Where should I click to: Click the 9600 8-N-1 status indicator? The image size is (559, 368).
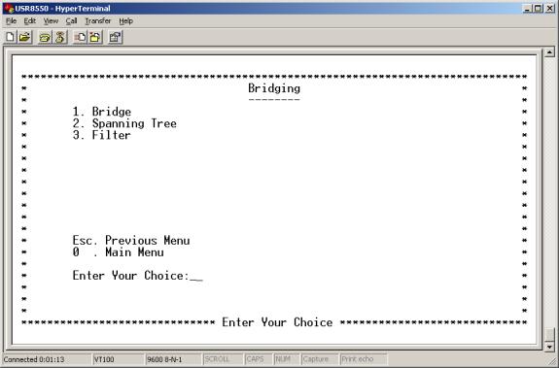(x=173, y=359)
